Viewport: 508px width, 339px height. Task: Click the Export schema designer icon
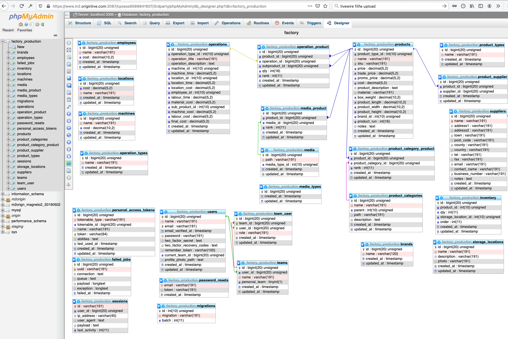click(x=69, y=171)
